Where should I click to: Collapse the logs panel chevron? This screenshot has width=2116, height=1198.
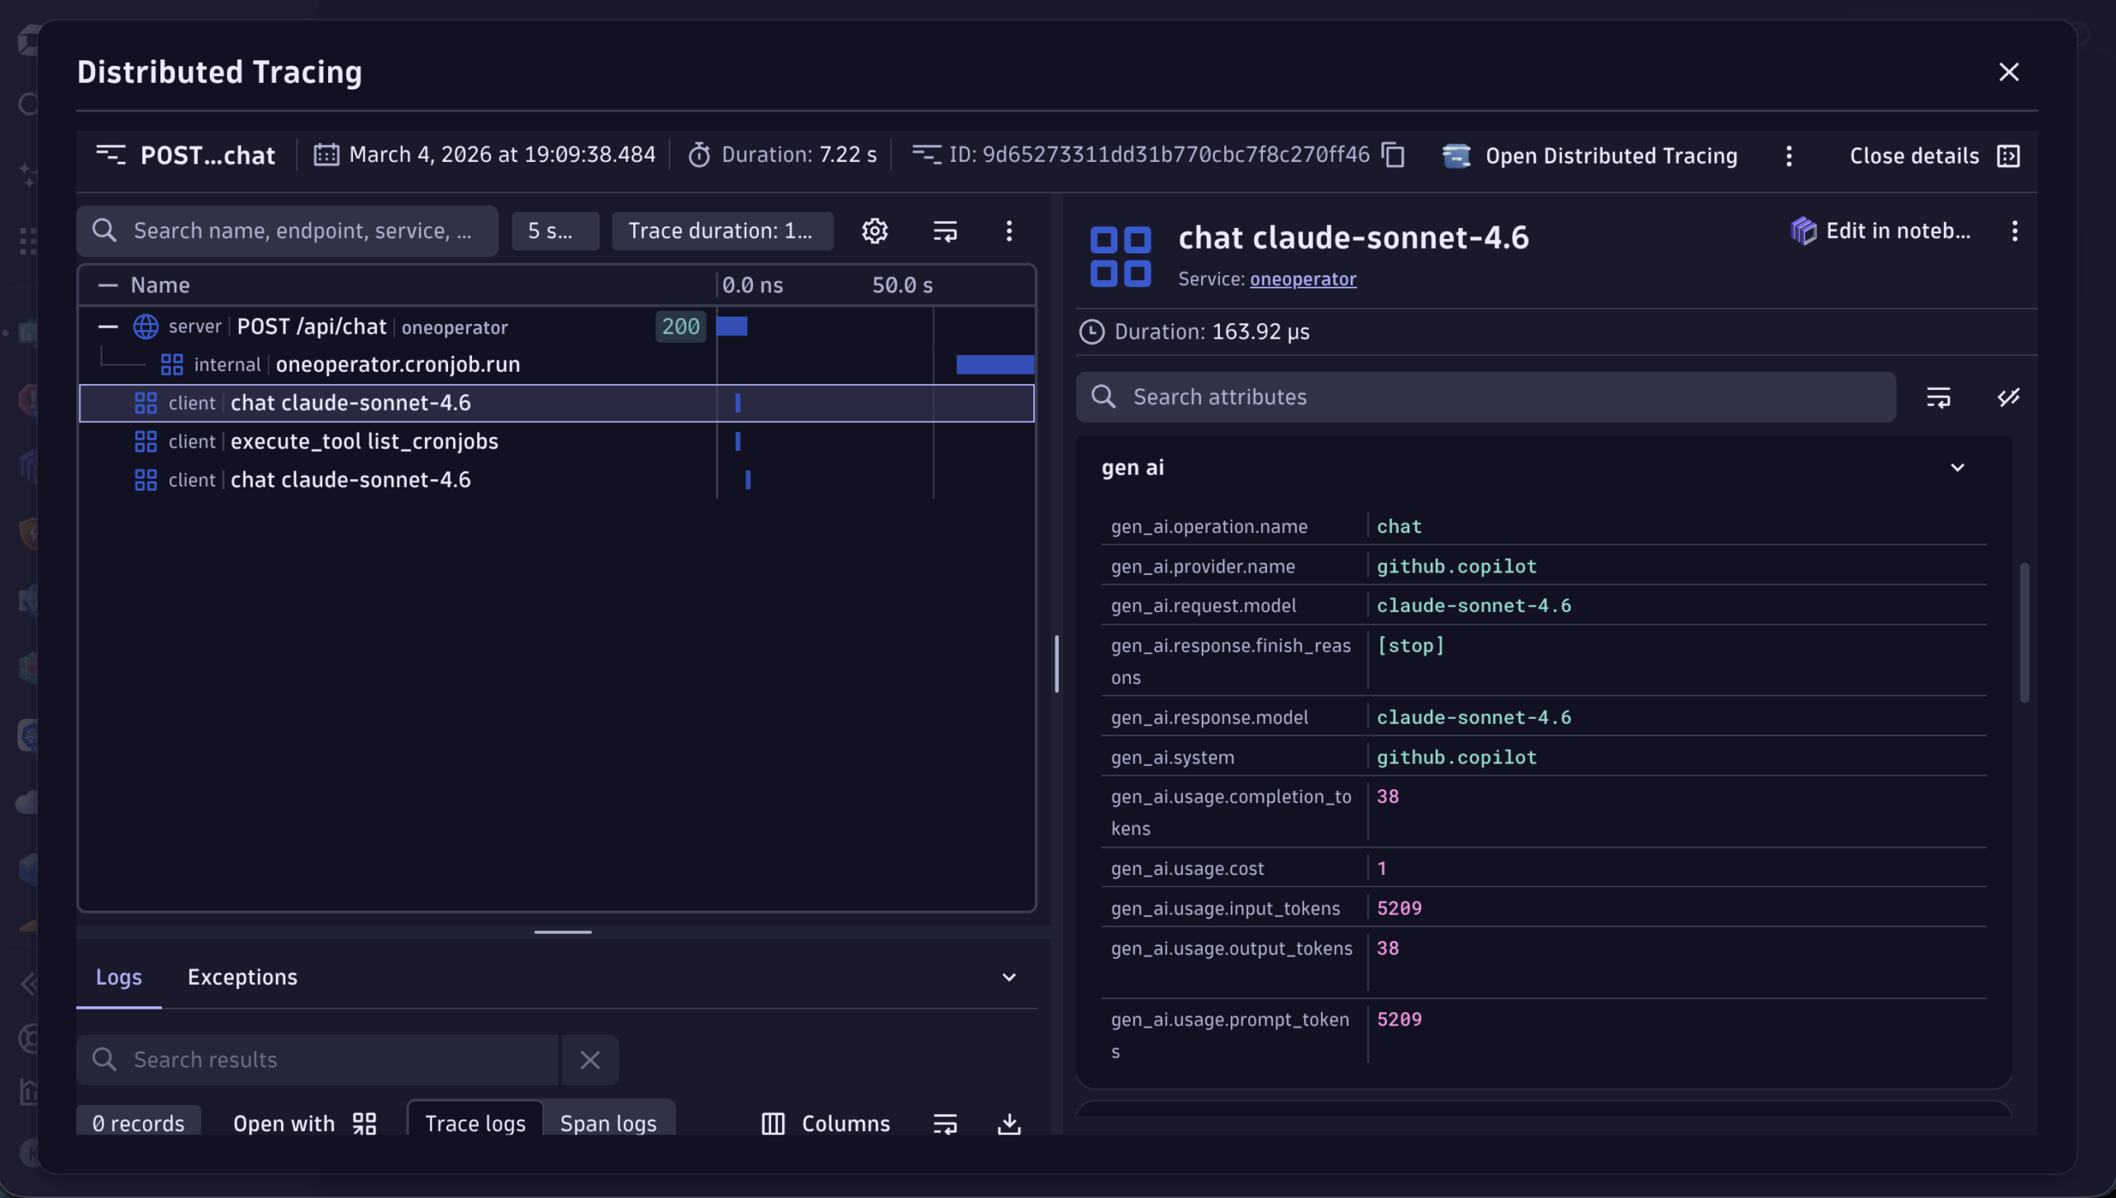[x=1008, y=977]
